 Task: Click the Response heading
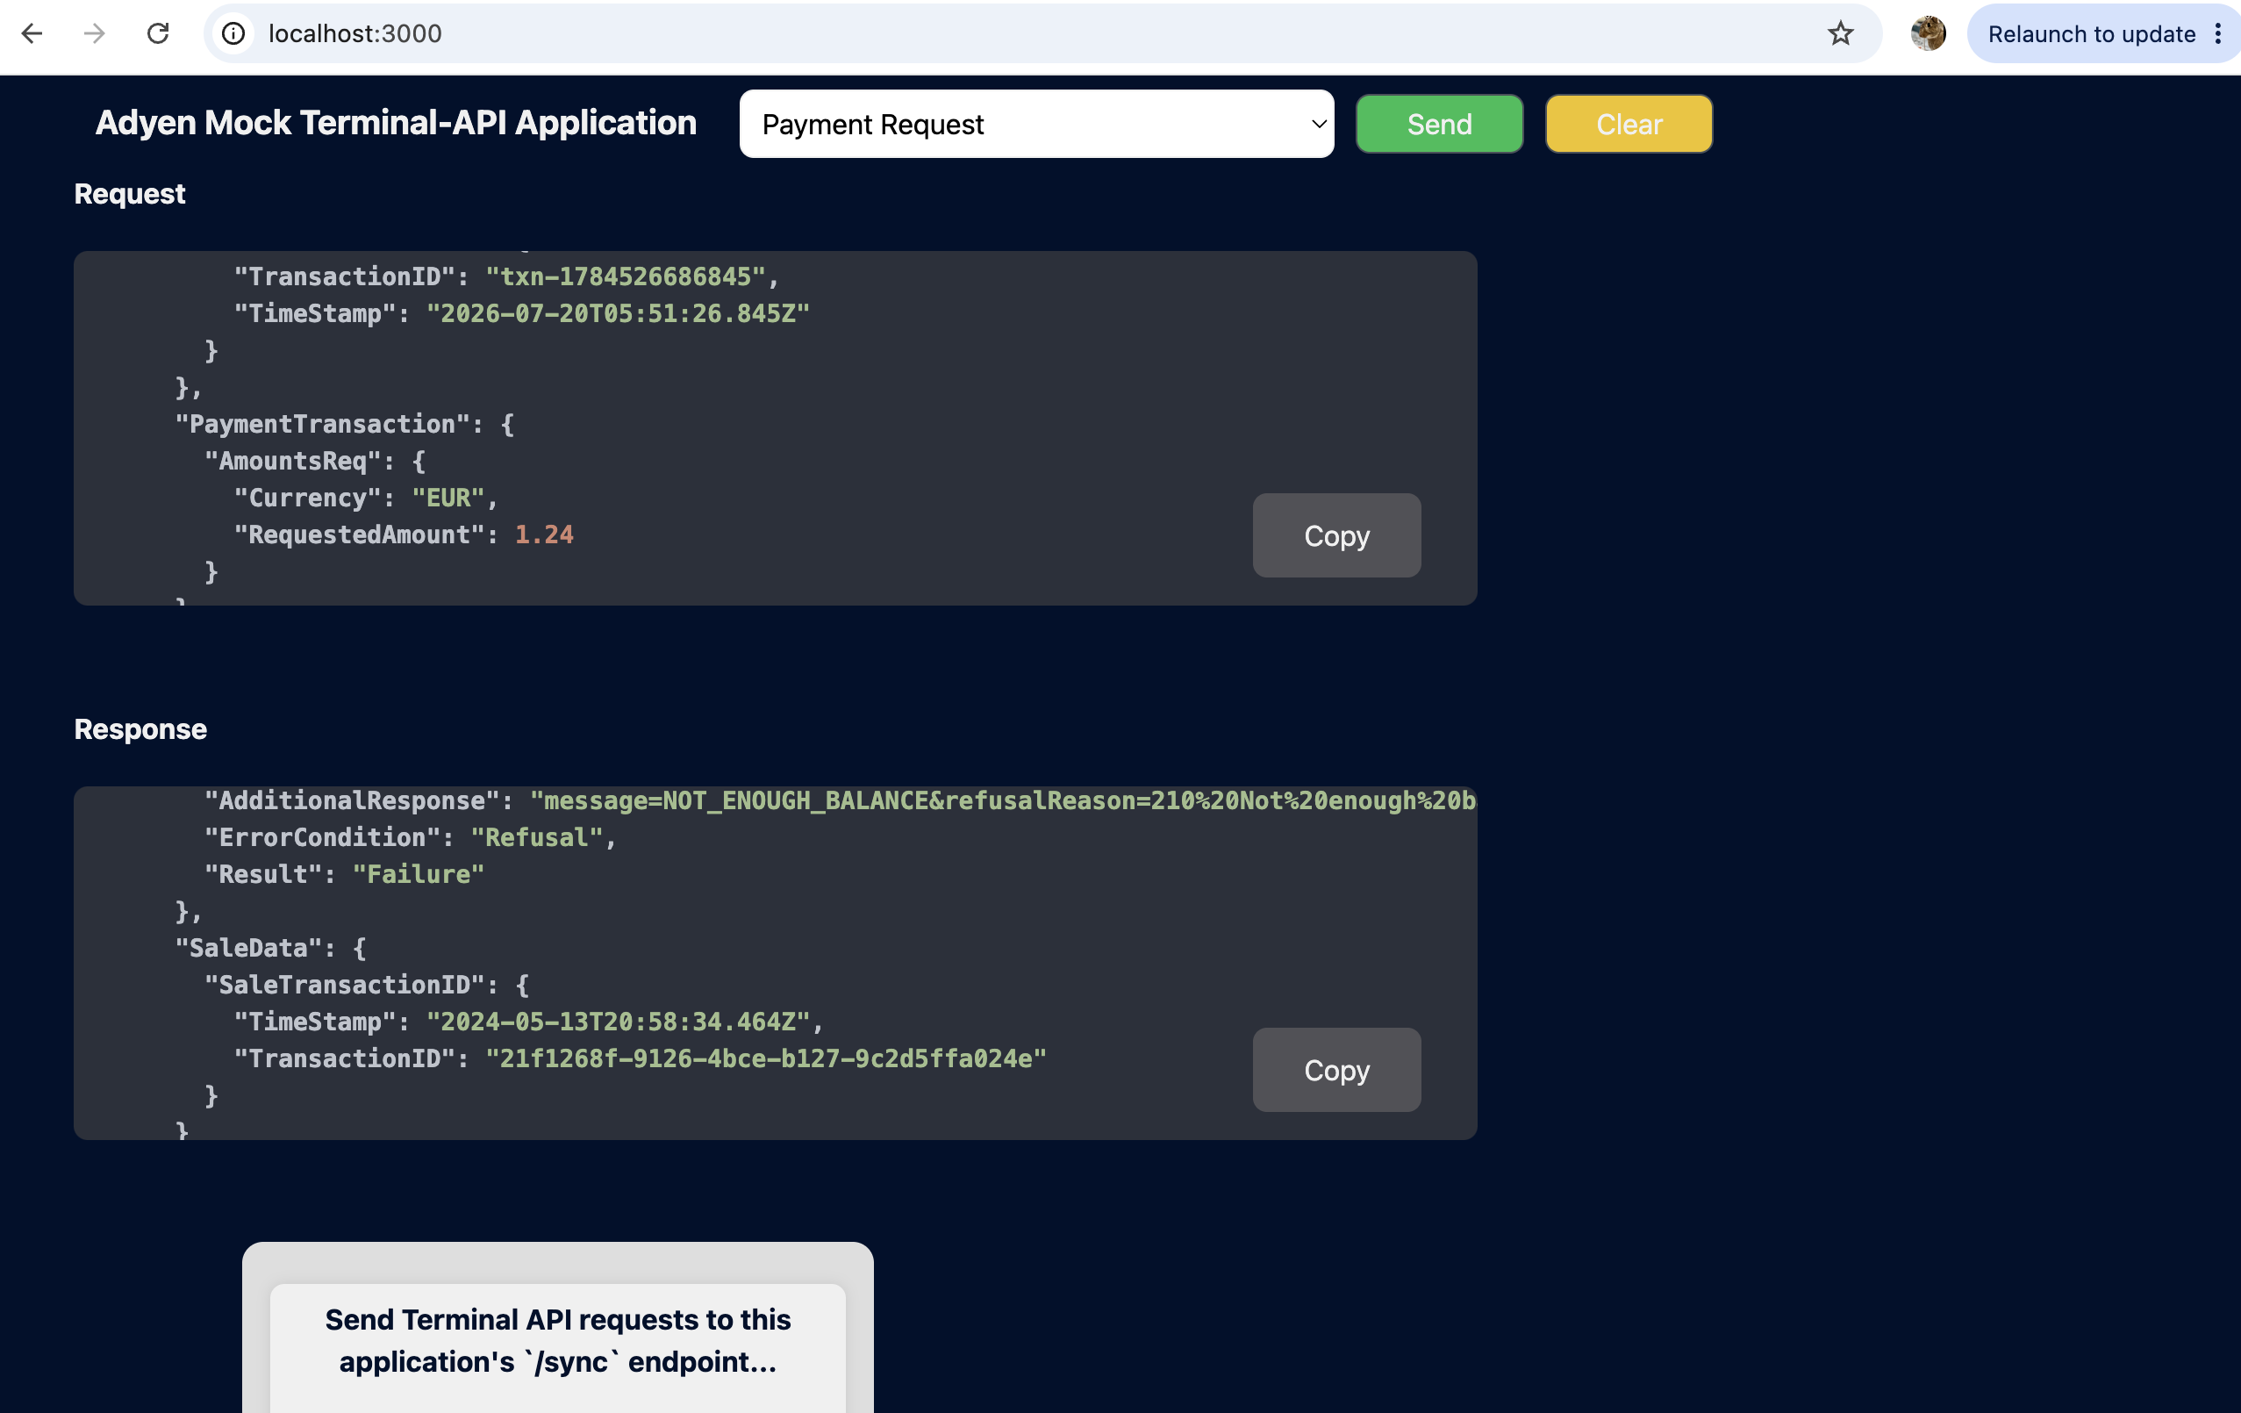pos(140,728)
